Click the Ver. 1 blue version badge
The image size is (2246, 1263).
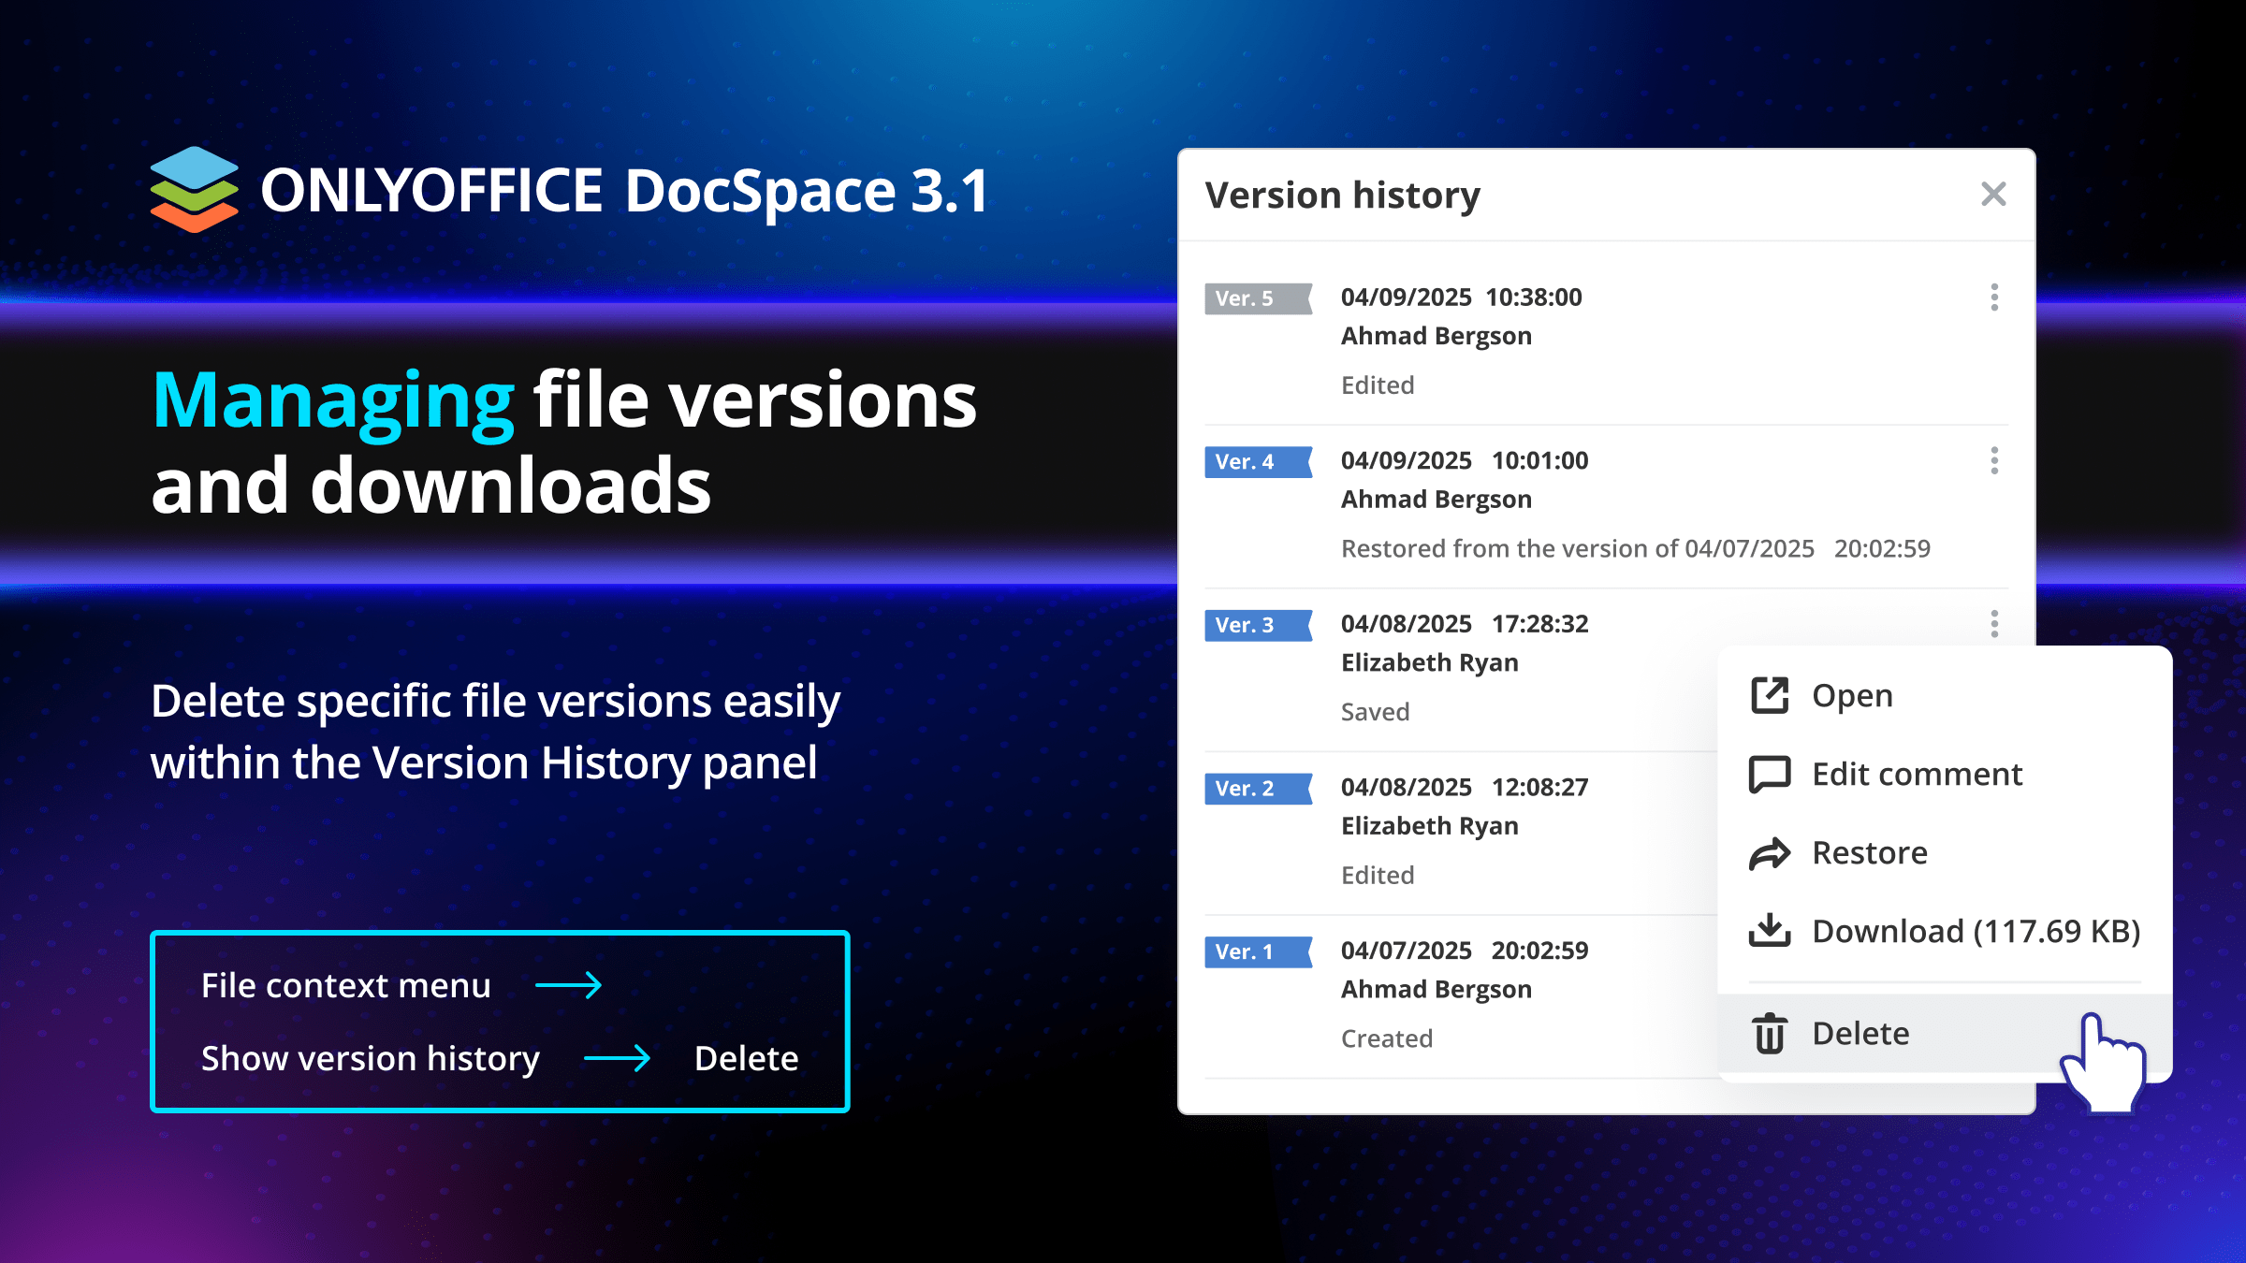(x=1256, y=952)
